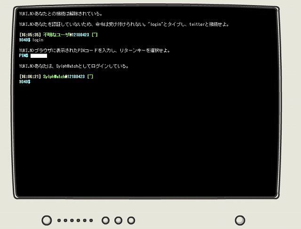Click the first of three medium round buttons
Viewport: 301px width, 229px height.
point(105,221)
